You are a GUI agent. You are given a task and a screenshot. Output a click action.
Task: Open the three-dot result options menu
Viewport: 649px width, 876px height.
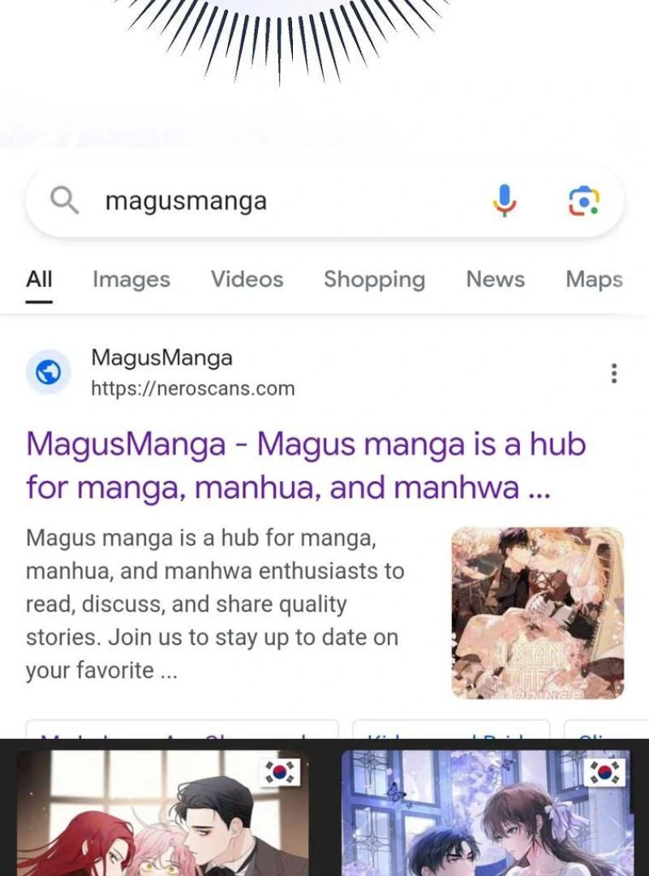point(614,373)
